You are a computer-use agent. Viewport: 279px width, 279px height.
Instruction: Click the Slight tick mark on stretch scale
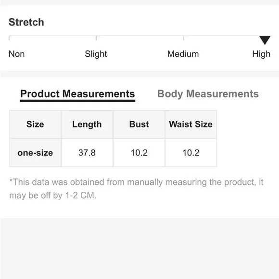pyautogui.click(x=96, y=38)
